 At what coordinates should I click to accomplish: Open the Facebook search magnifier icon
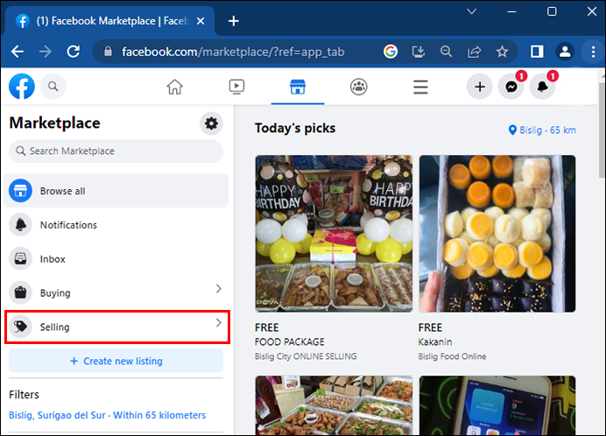click(53, 86)
